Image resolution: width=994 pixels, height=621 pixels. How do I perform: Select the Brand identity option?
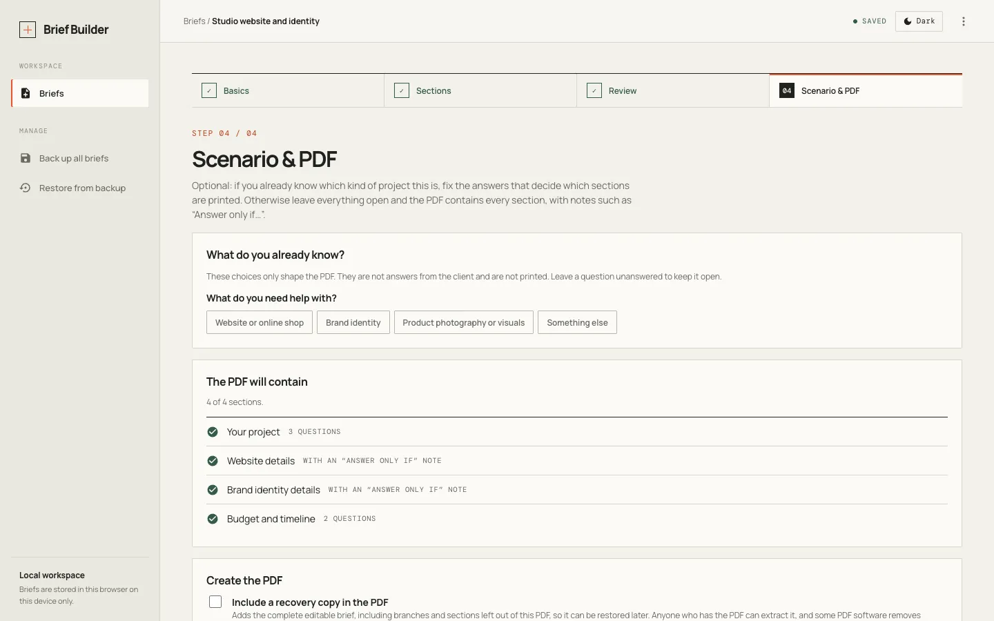coord(353,322)
